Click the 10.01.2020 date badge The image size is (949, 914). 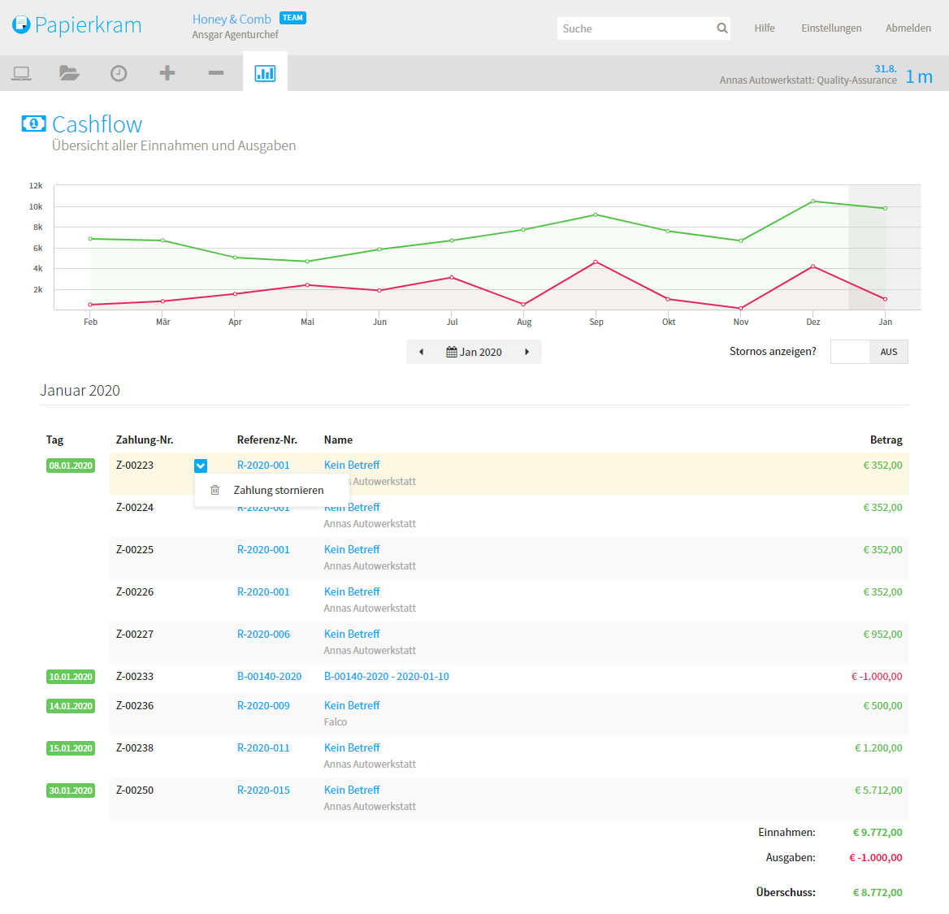(71, 677)
